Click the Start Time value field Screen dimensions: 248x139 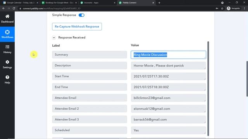(x=169, y=76)
